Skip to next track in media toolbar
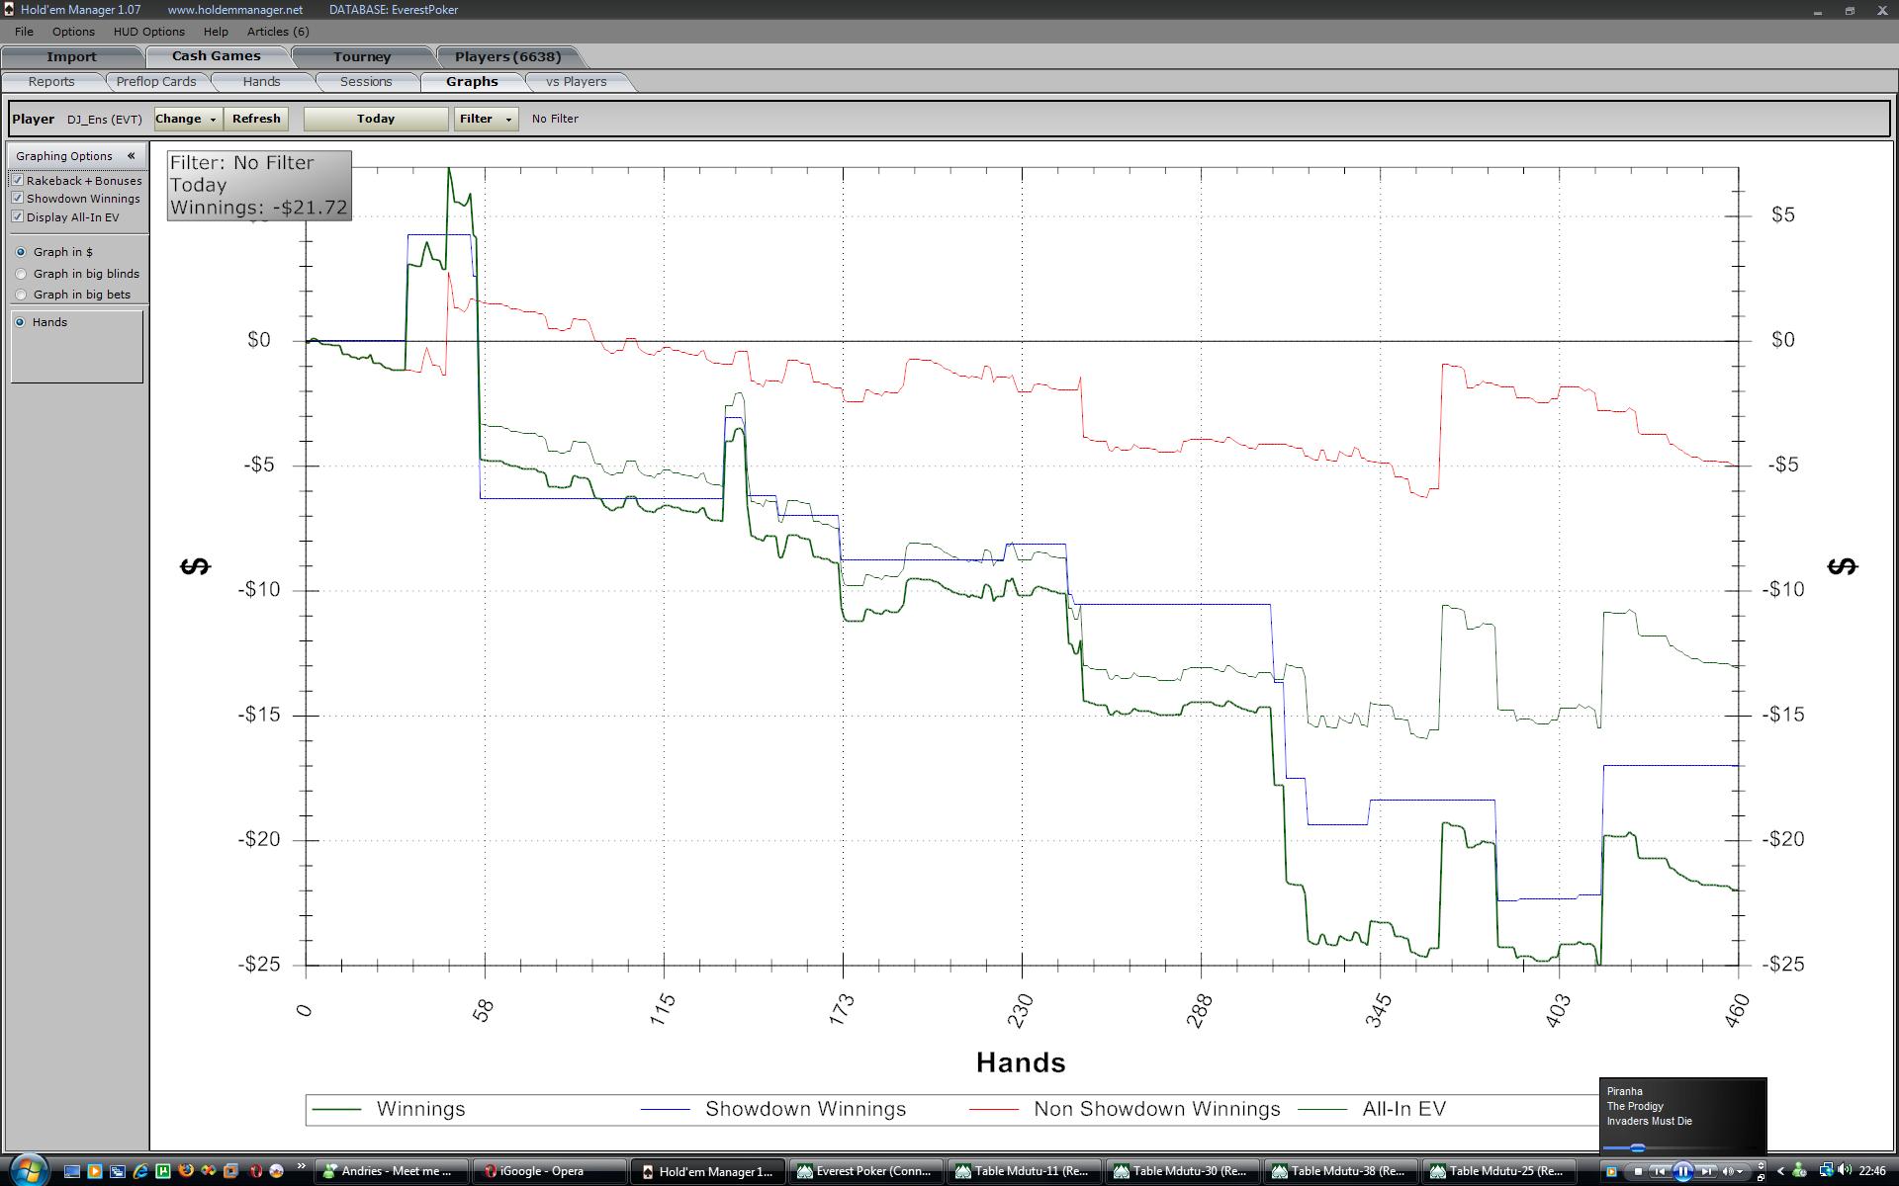Screen dimensions: 1899x1186 click(x=1706, y=1171)
